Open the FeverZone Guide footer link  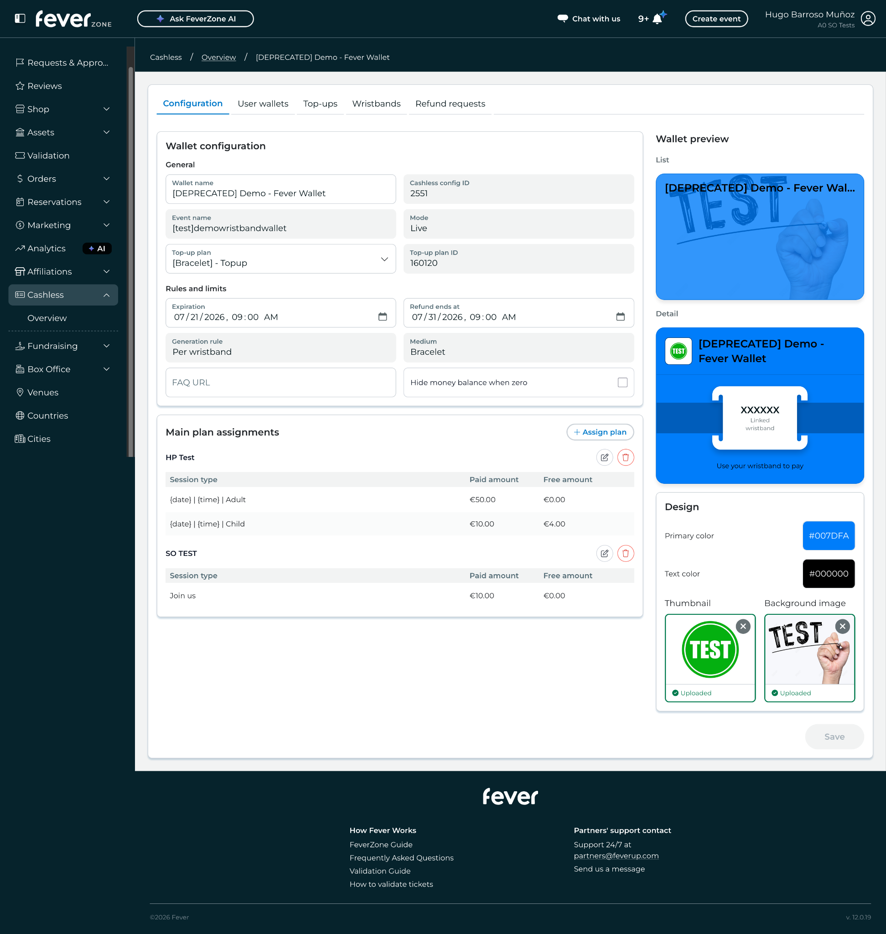(x=381, y=844)
